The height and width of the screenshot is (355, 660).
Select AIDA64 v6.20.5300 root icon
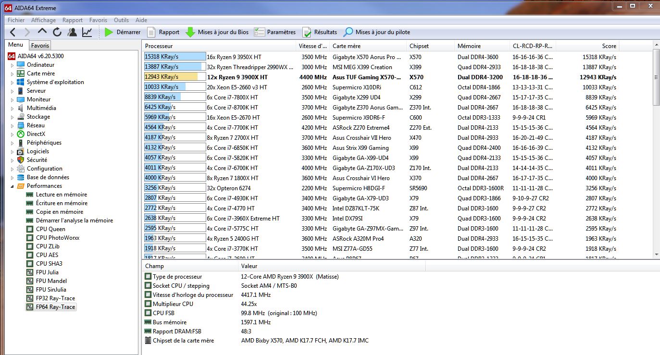pos(12,56)
